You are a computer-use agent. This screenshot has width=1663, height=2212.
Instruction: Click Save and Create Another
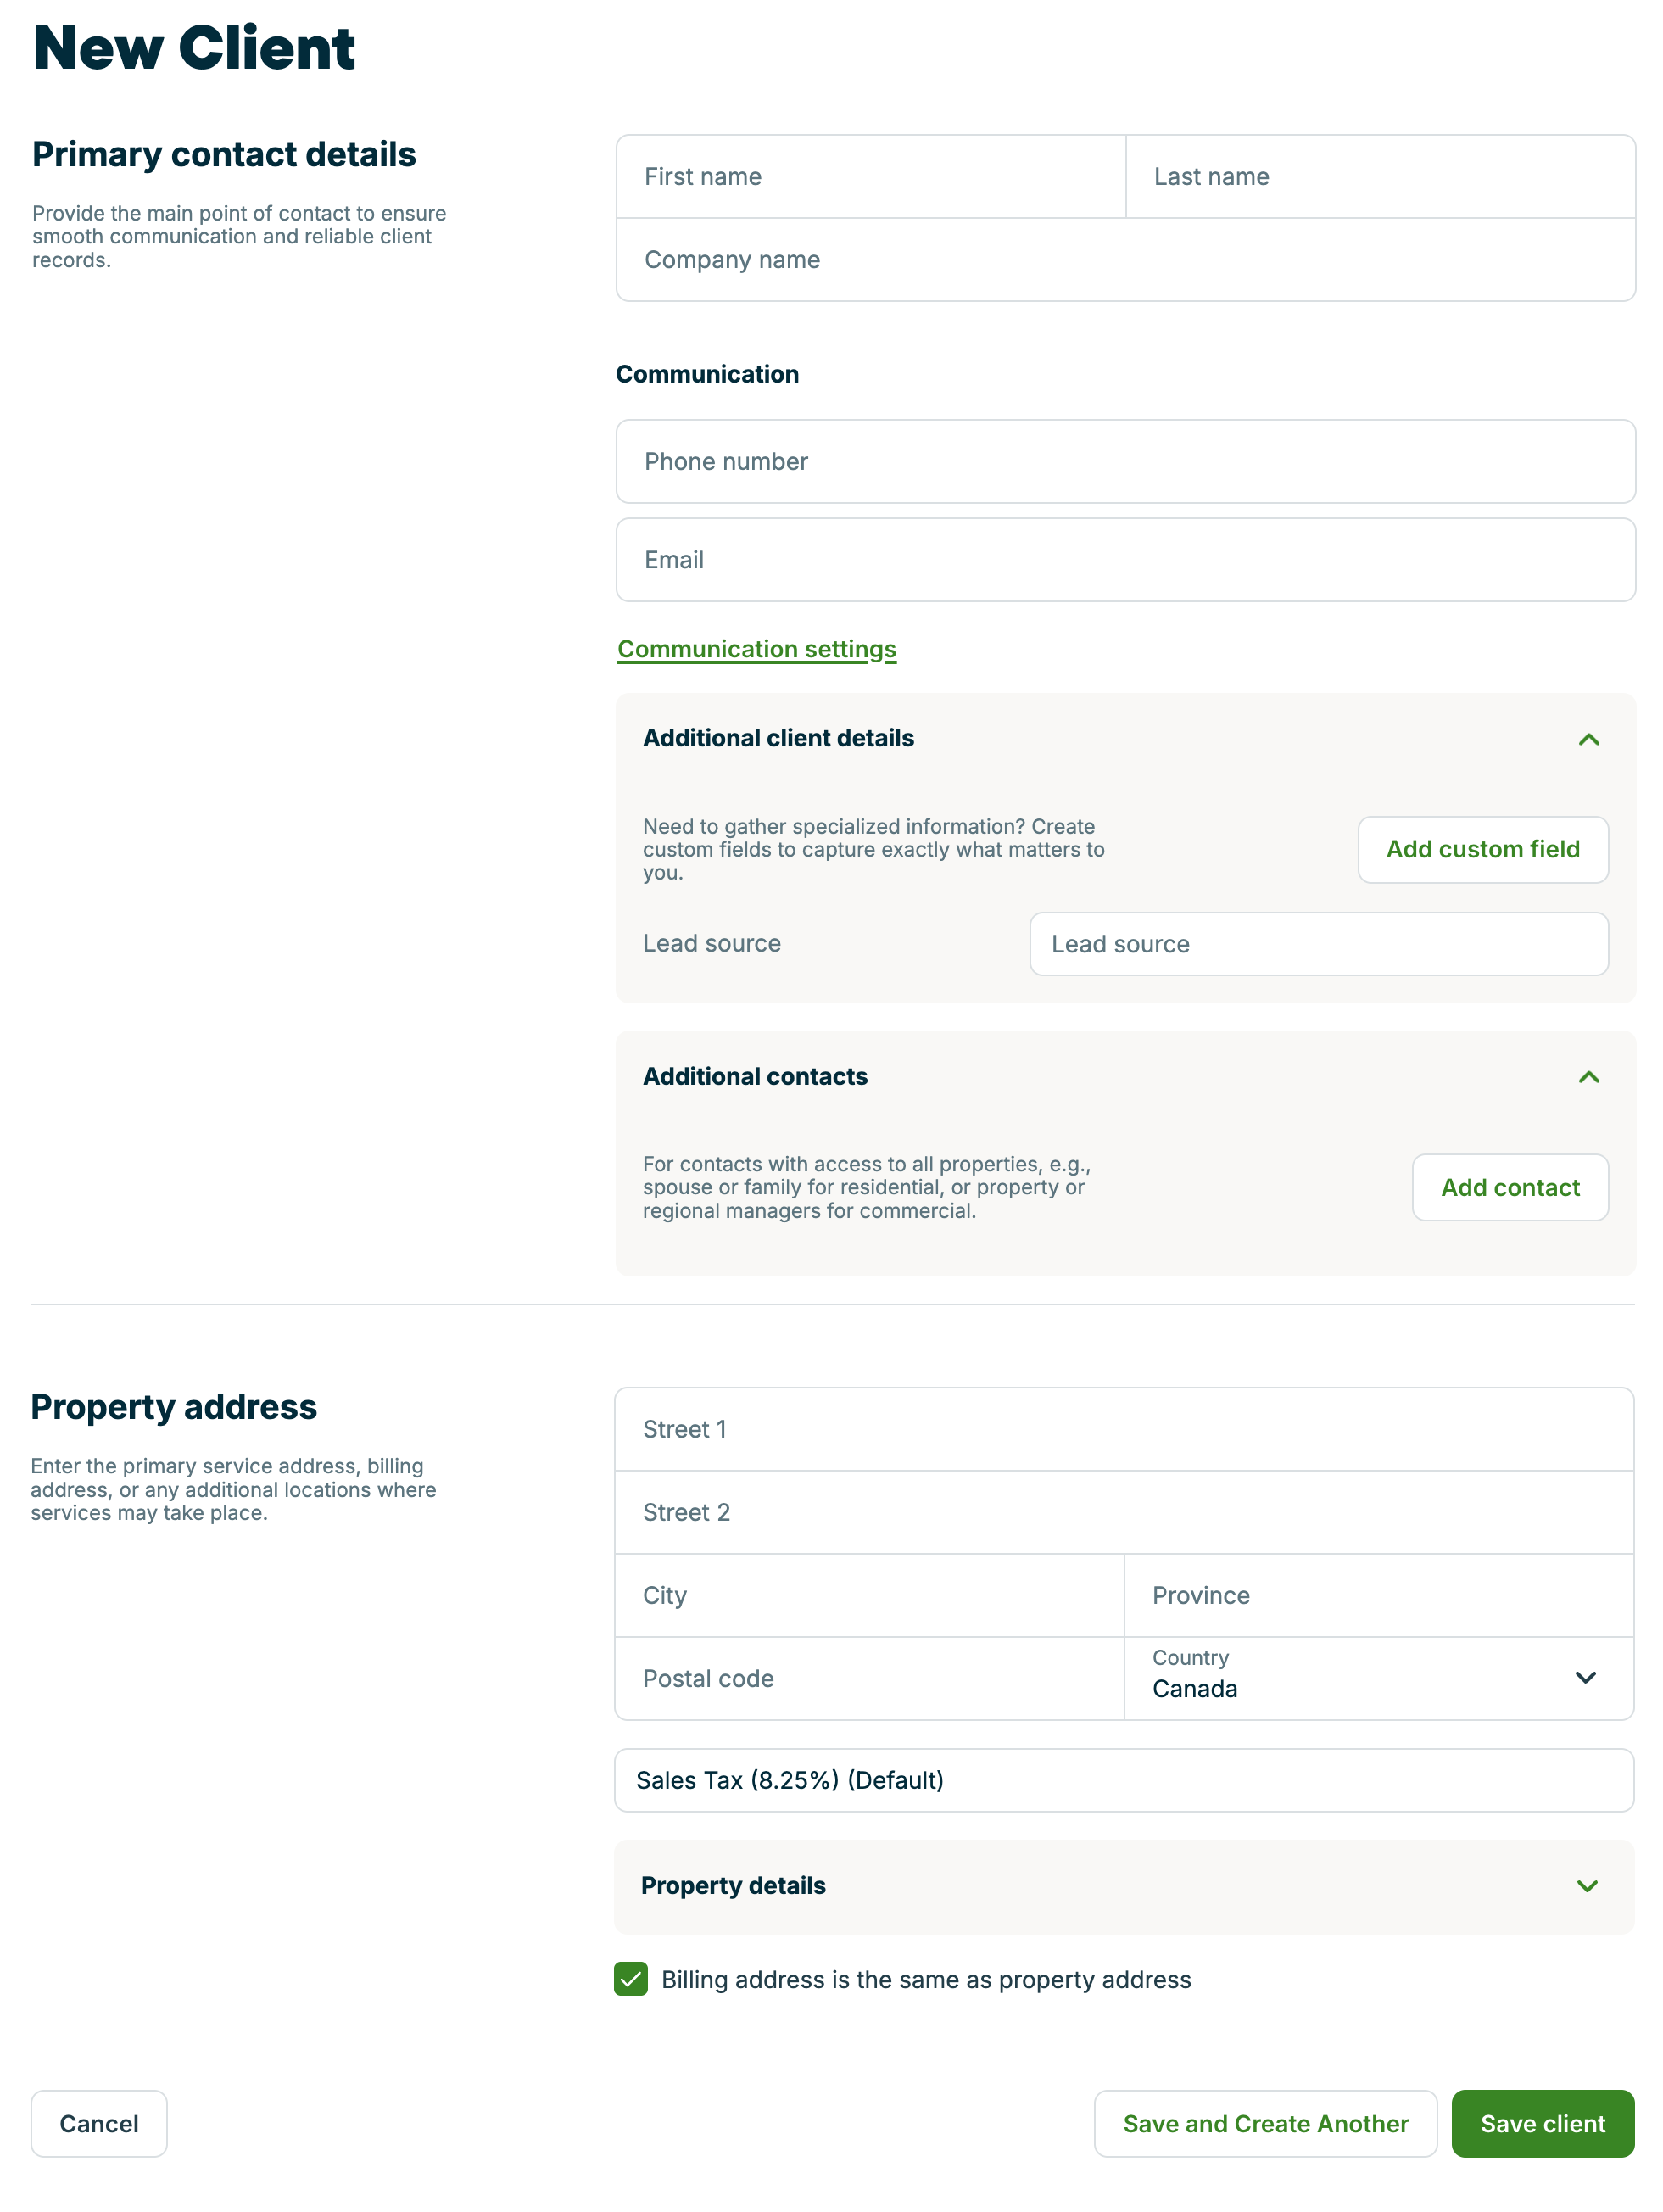1265,2123
